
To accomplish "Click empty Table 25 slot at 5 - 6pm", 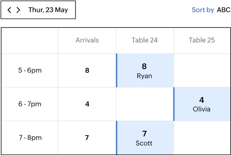I will coord(202,70).
